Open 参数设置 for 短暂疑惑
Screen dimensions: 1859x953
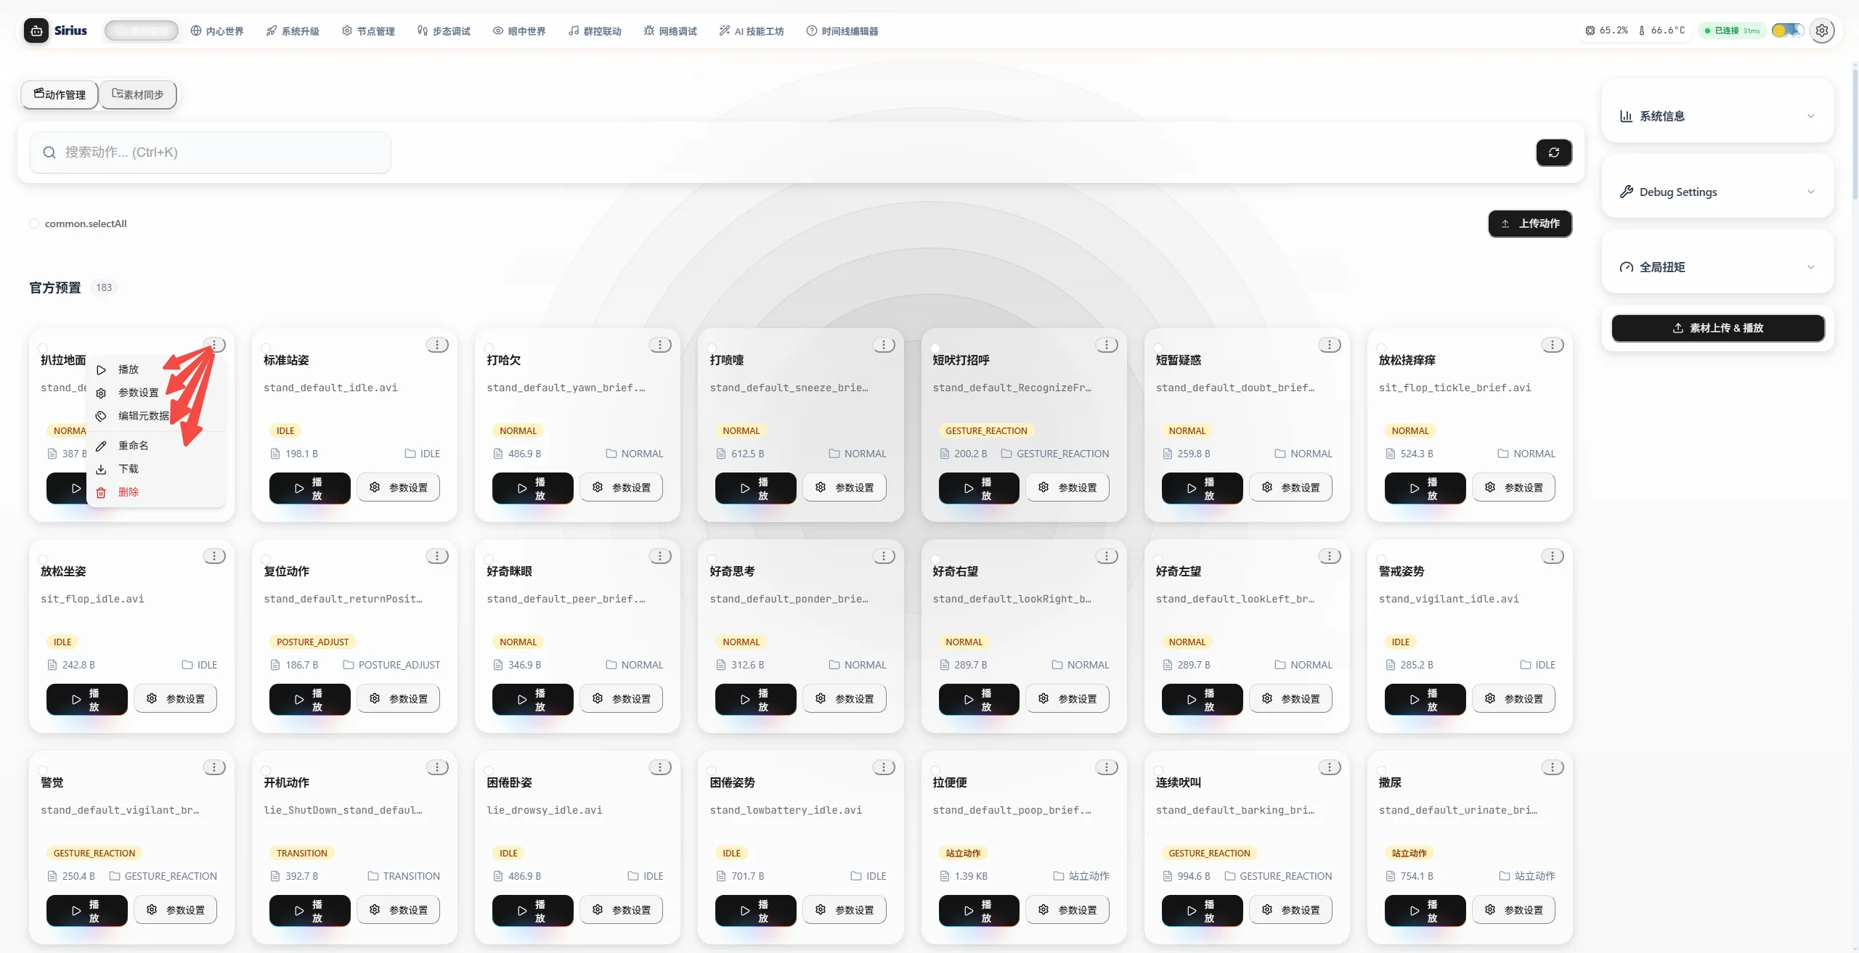1290,488
